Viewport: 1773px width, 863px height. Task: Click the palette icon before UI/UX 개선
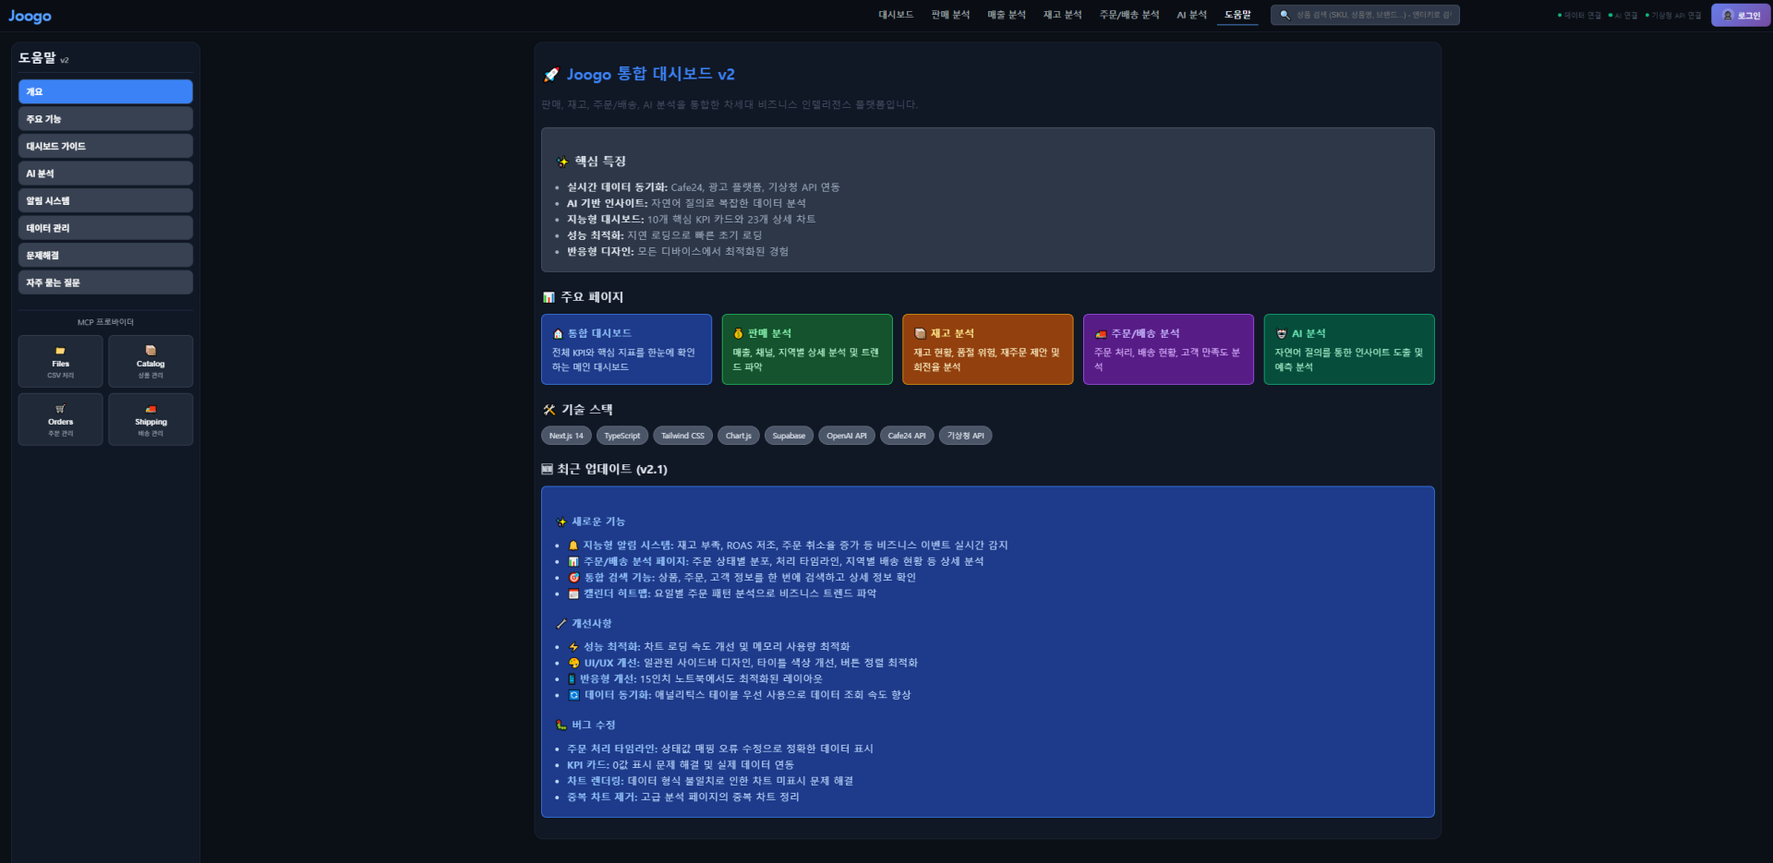[x=573, y=663]
